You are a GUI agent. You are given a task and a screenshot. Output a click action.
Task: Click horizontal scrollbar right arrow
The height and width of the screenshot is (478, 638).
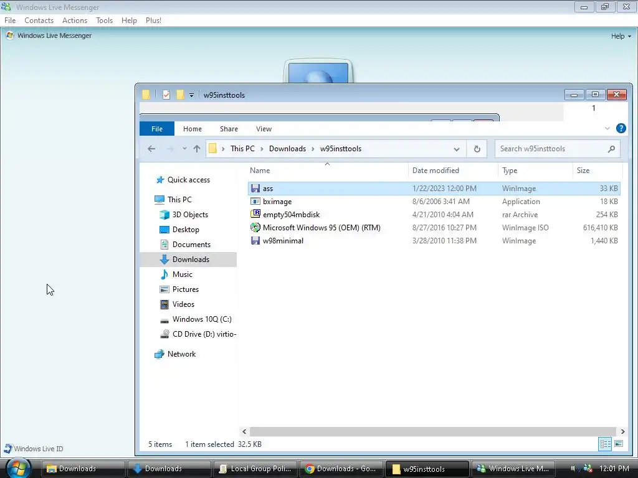(622, 431)
